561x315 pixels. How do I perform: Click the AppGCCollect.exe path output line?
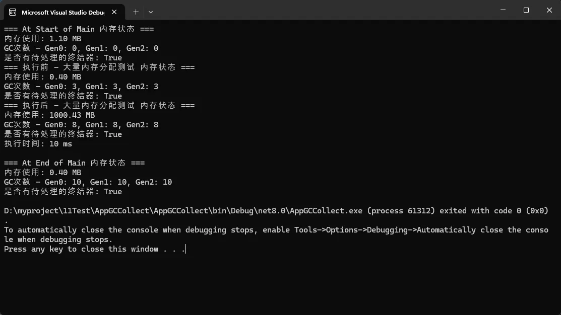point(276,211)
